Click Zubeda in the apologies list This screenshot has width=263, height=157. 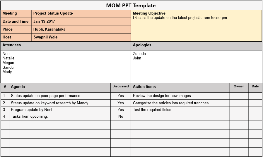(x=139, y=54)
